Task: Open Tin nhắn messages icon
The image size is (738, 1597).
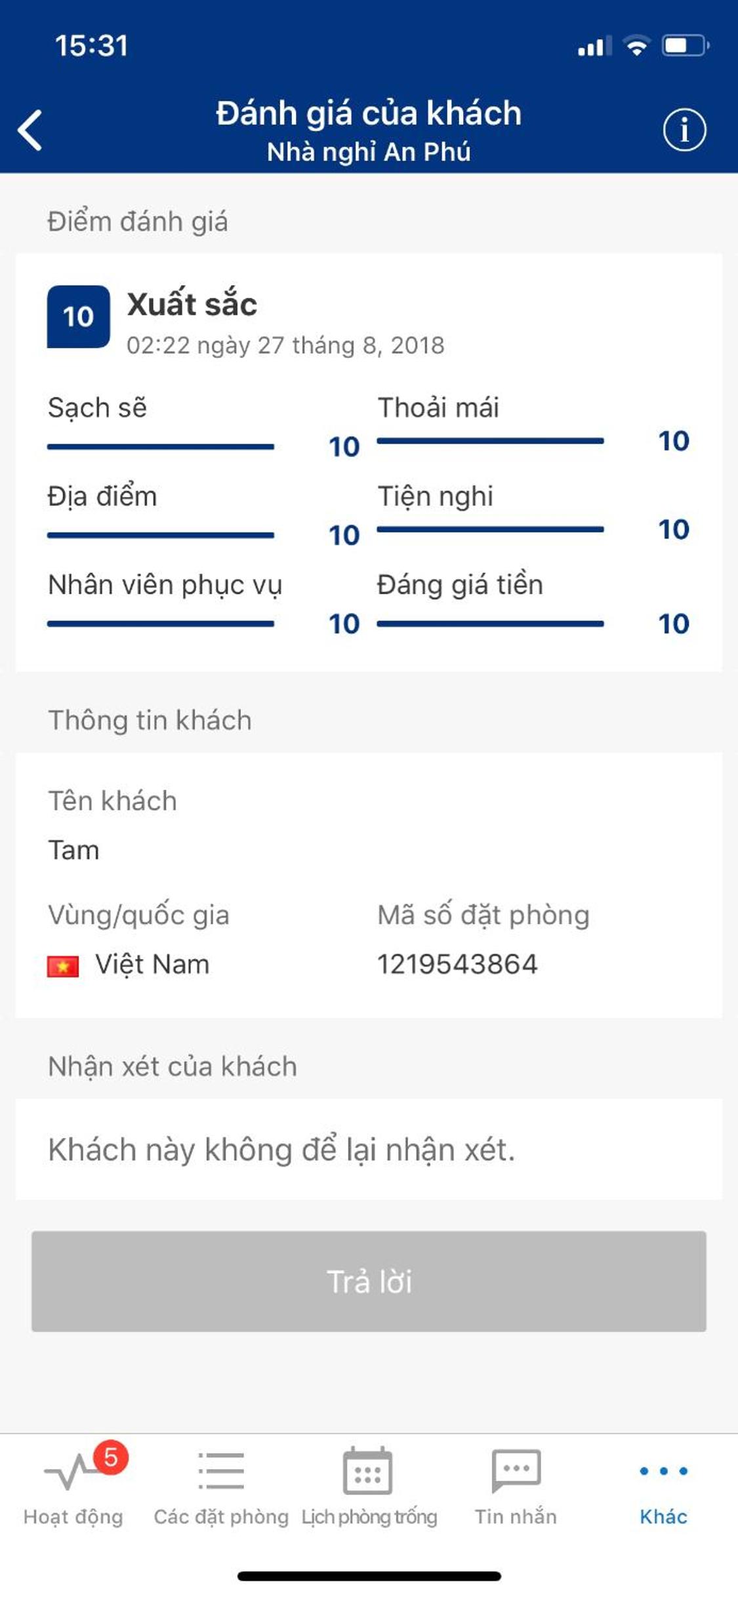Action: [516, 1471]
